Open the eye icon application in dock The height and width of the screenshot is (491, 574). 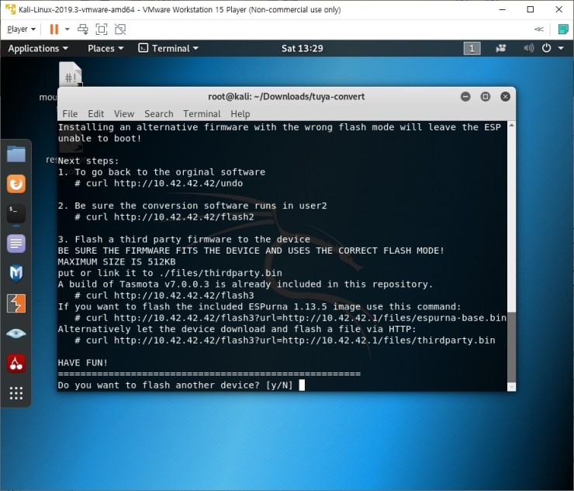16,334
